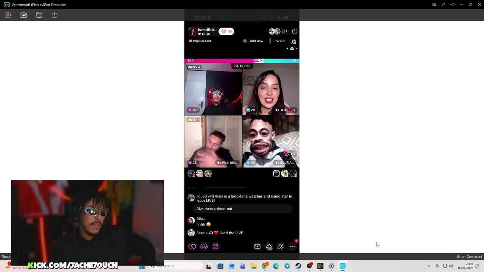Open ismailbir host profile
484x272 pixels.
pos(203,31)
